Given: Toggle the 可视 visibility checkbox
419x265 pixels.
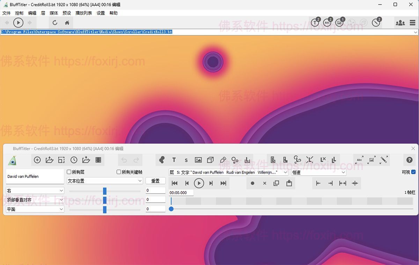Looking at the screenshot, I should point(414,172).
